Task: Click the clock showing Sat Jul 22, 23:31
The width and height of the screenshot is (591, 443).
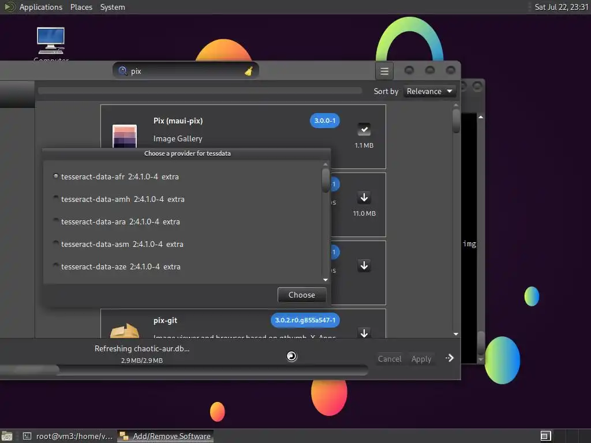Action: [561, 7]
